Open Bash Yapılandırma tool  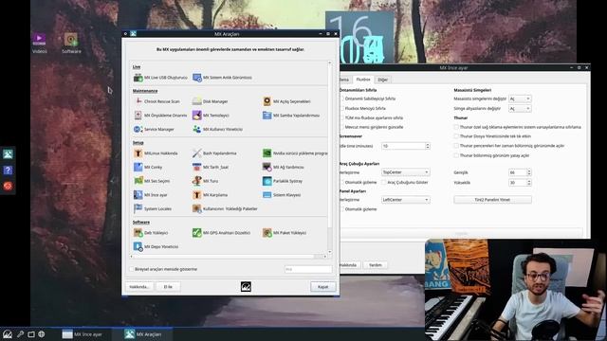coord(214,153)
